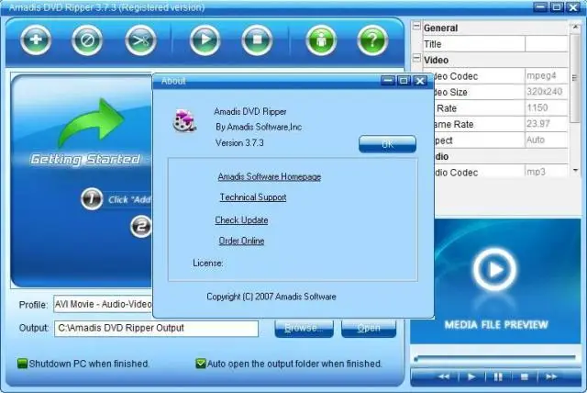Screen dimensions: 587x393
Task: Enable Shutdown PC when finished
Action: [x=22, y=363]
